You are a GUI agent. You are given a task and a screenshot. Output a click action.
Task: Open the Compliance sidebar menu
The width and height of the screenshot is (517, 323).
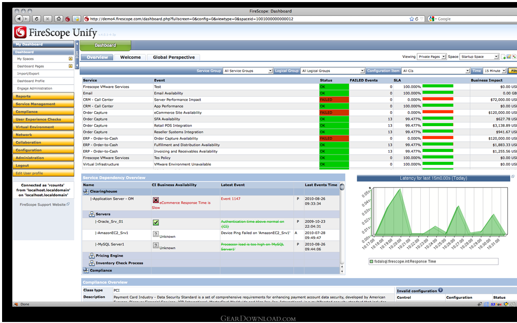tap(43, 112)
